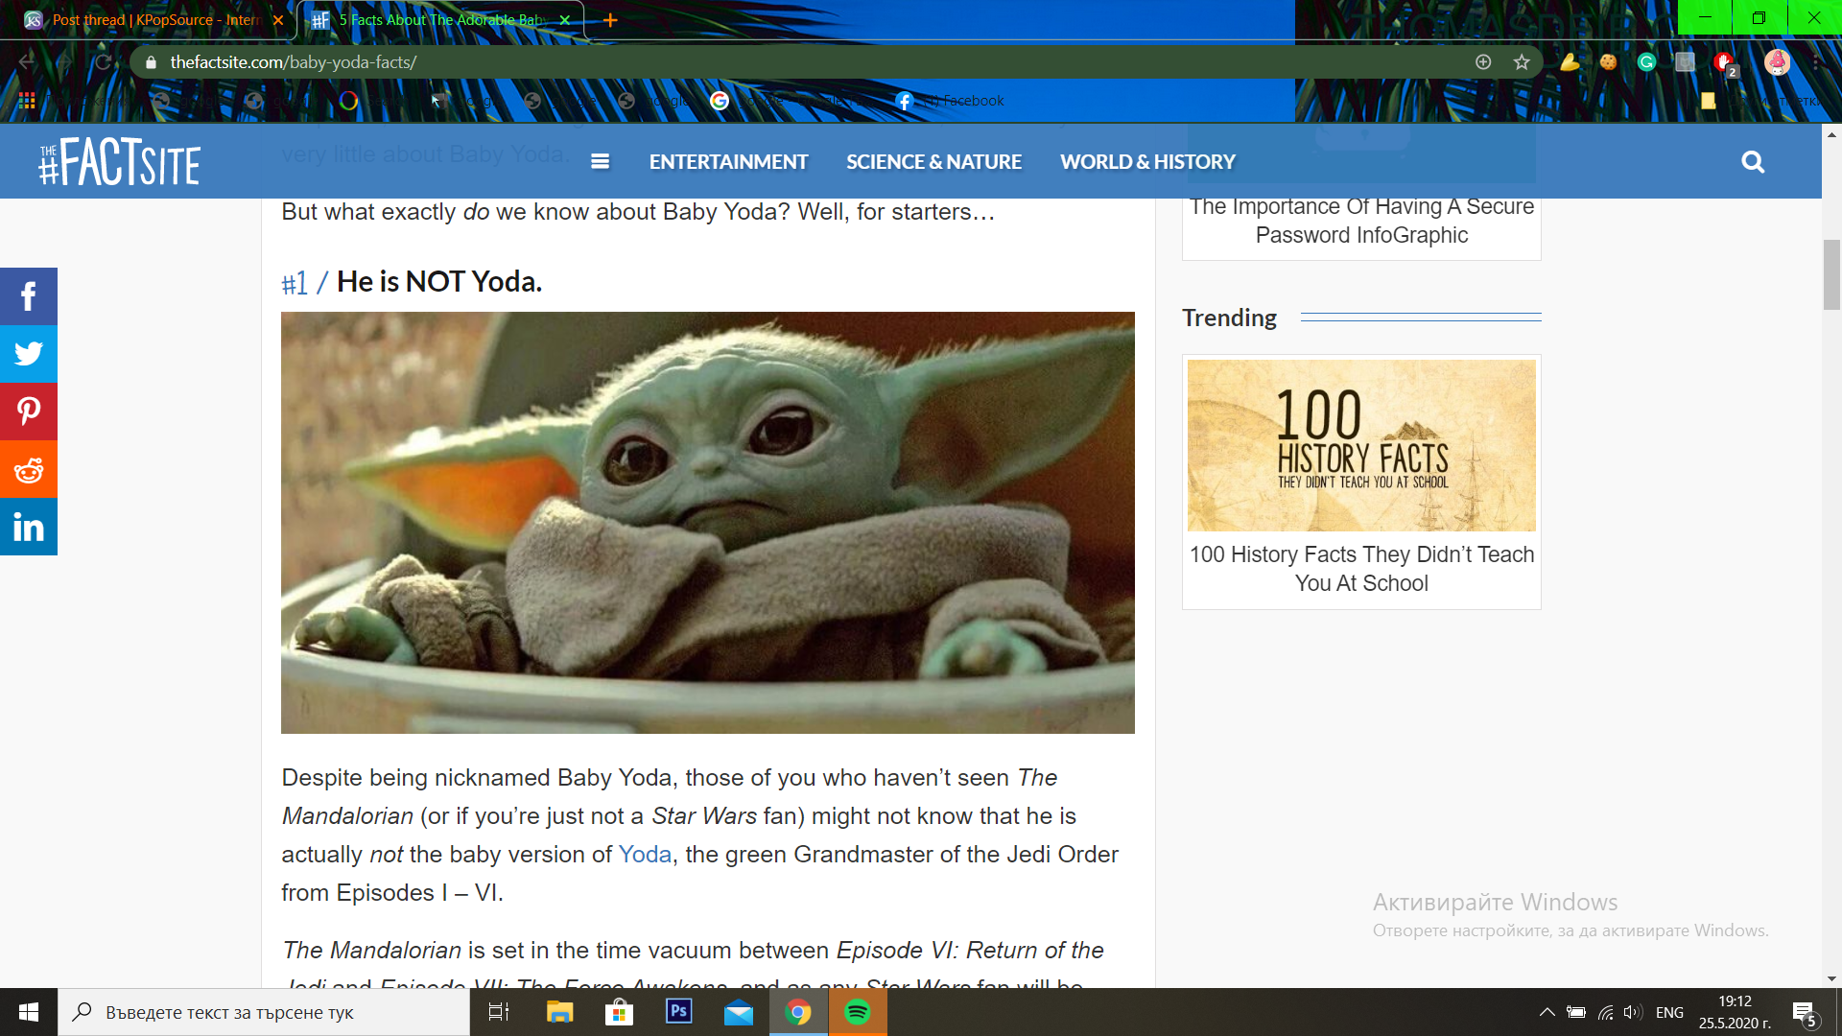Switch to Chrome in the taskbar
This screenshot has width=1842, height=1036.
point(798,1012)
